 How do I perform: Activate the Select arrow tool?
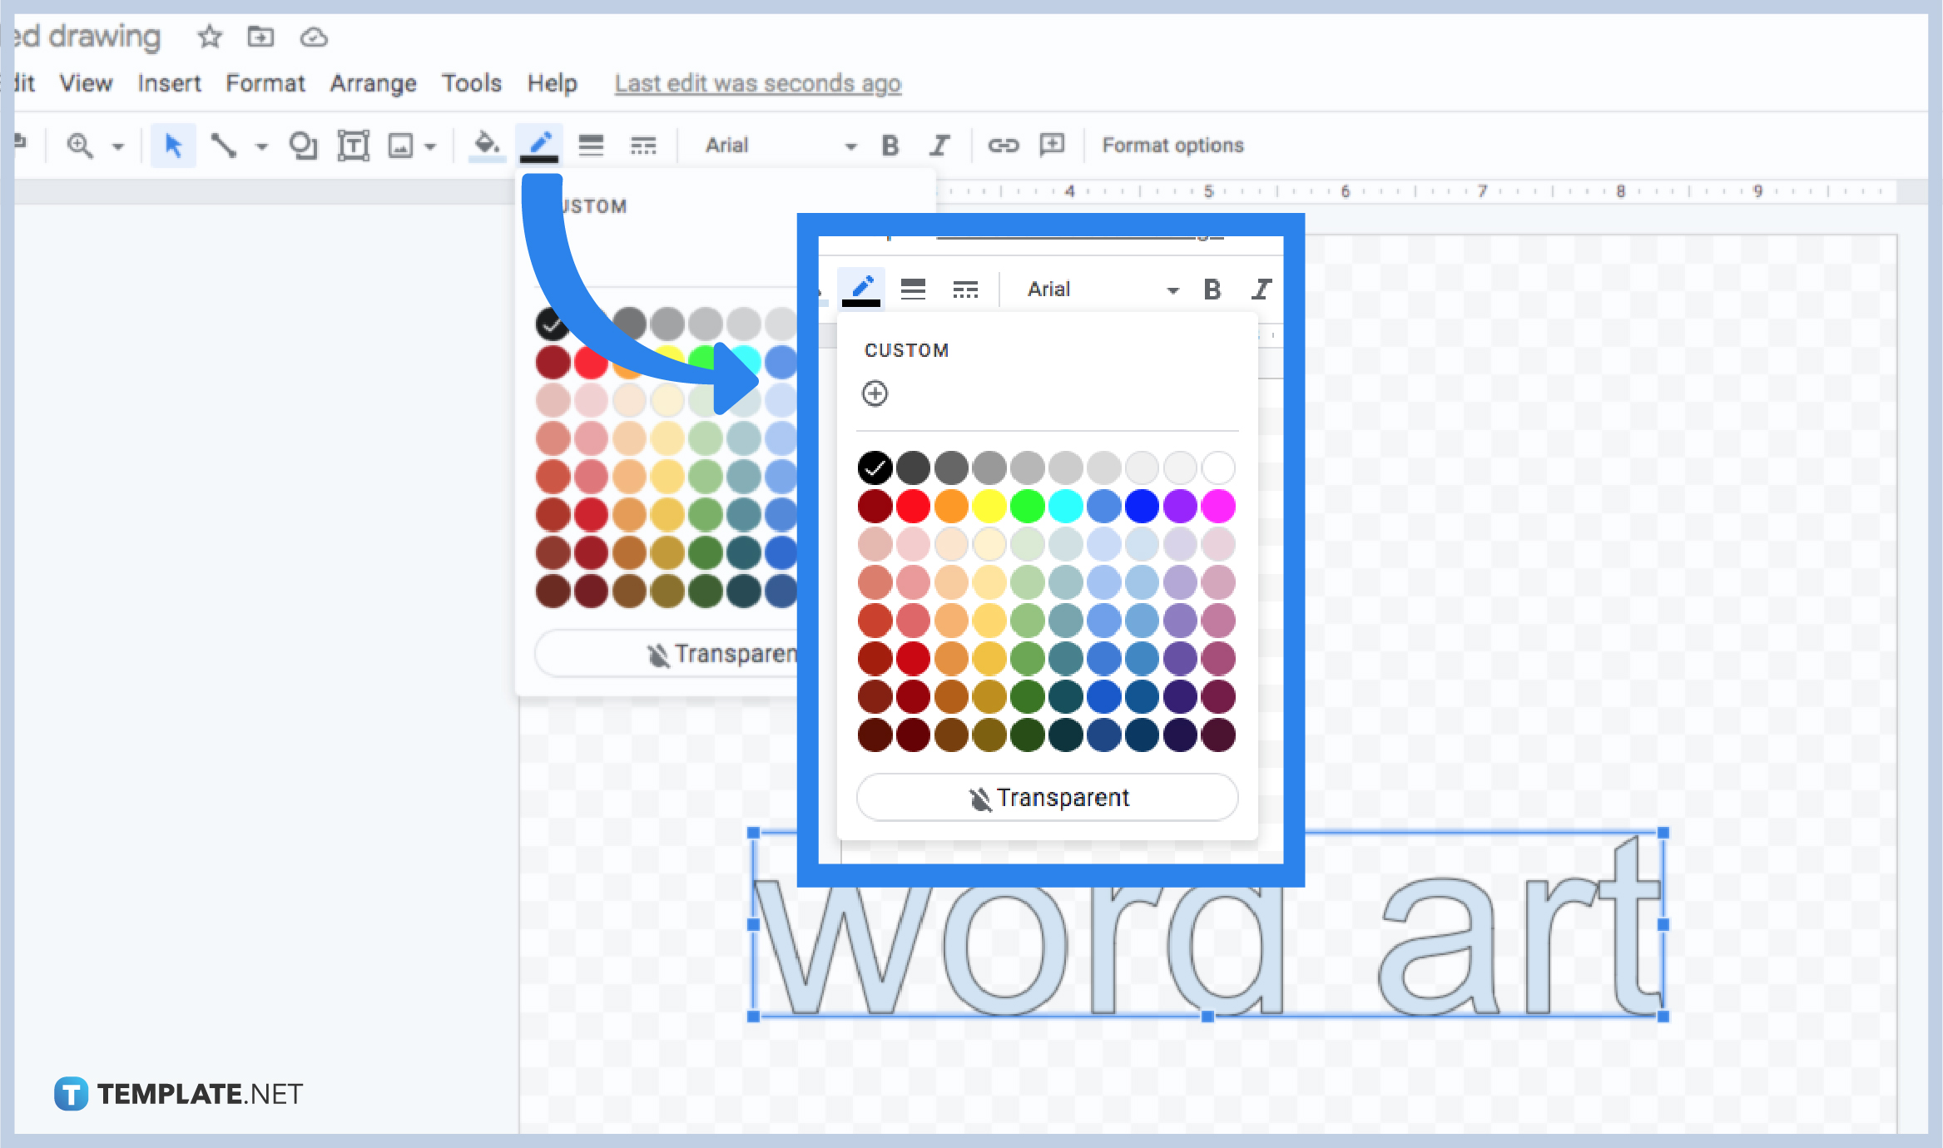(173, 145)
